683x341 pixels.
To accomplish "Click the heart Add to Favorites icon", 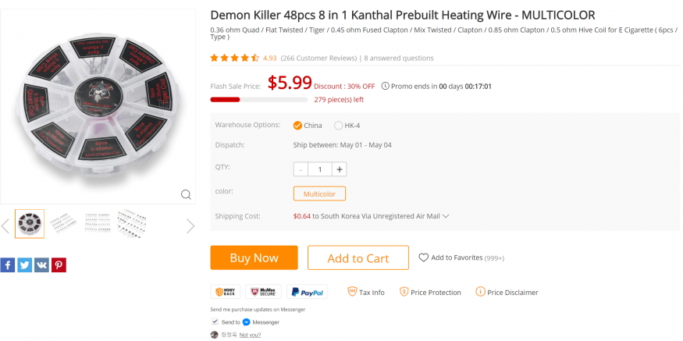I will click(x=423, y=258).
